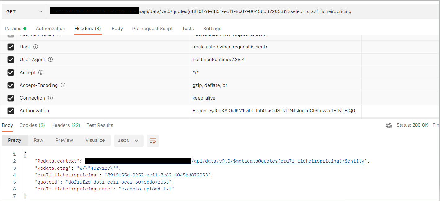Screen dimensions: 440x201
Task: Go to Pre-request Script tab
Action: click(x=152, y=29)
